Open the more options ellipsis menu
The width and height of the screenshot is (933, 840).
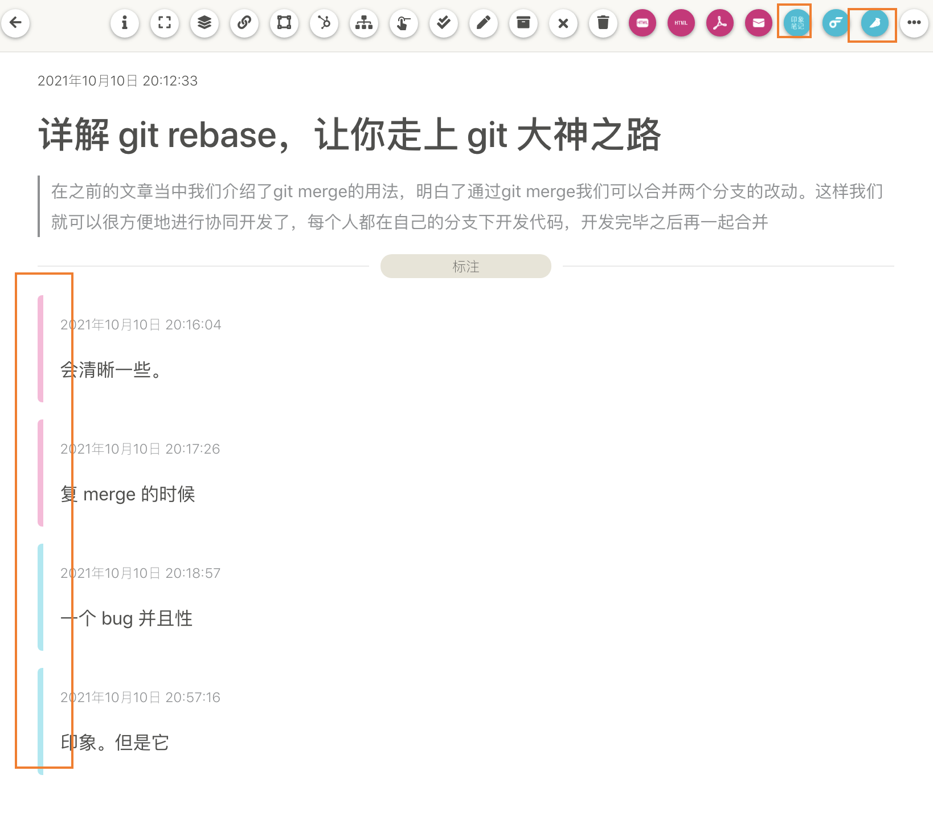point(914,23)
